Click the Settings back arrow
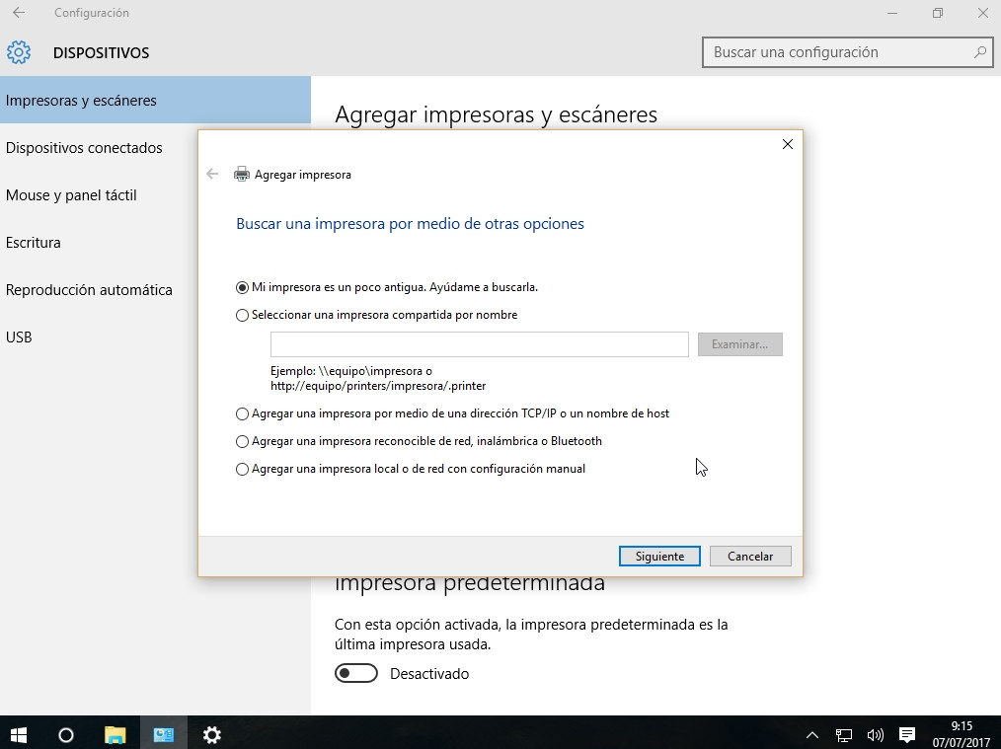Image resolution: width=1001 pixels, height=749 pixels. [x=19, y=13]
